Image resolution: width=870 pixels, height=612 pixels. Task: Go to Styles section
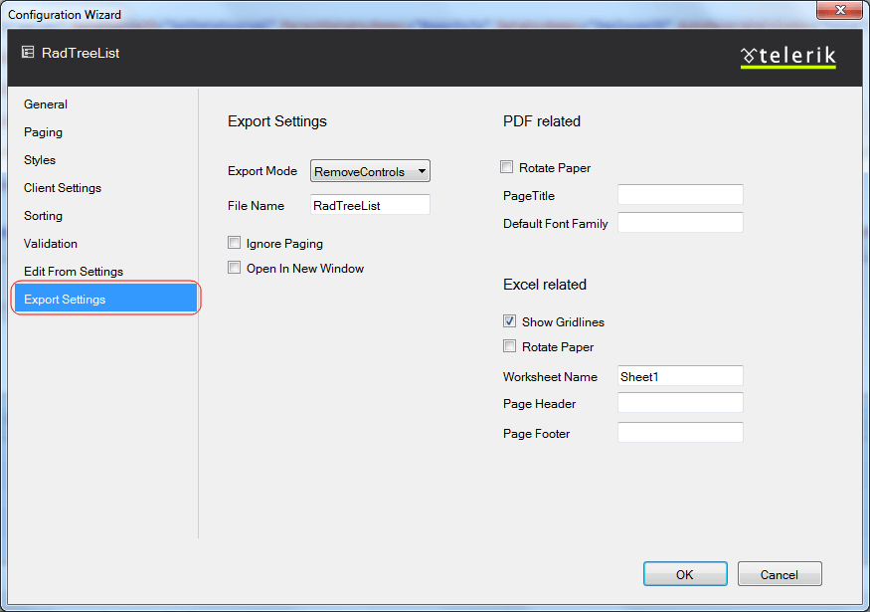click(x=40, y=160)
